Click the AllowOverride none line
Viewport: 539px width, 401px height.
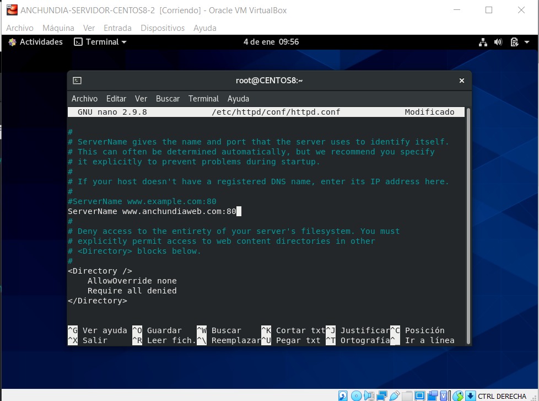pos(132,281)
